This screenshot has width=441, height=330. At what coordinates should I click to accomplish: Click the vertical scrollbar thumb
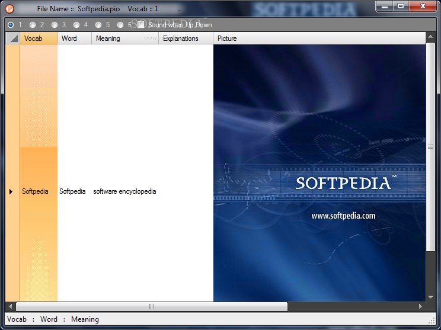[x=430, y=146]
